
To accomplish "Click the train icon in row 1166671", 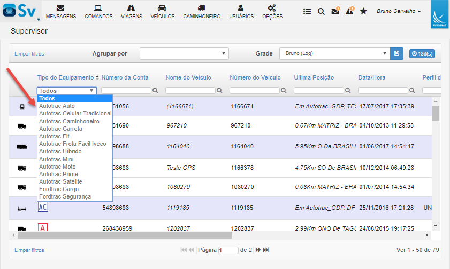I will pyautogui.click(x=22, y=107).
